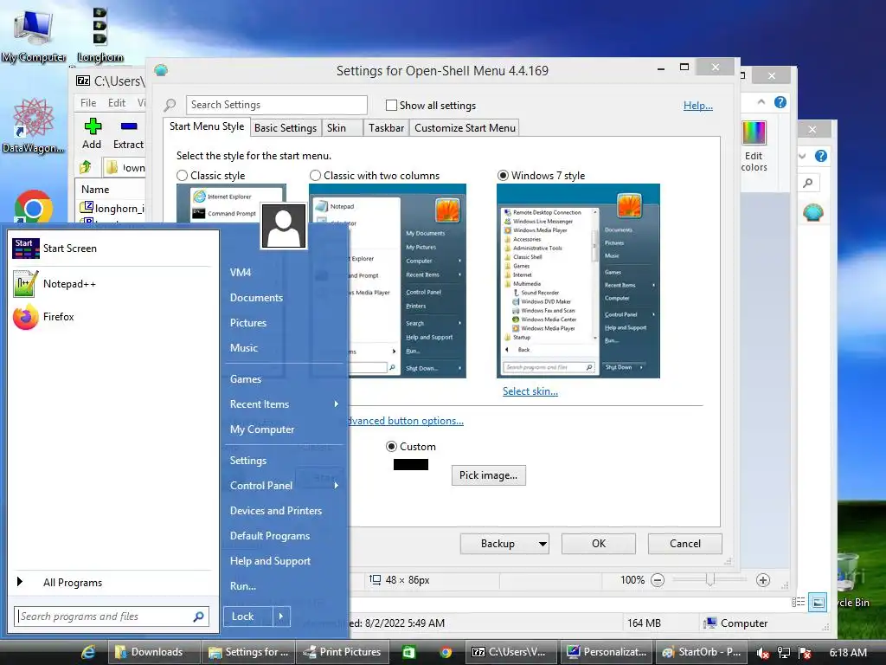Click Paint zoom out minus button
The width and height of the screenshot is (886, 665).
658,580
